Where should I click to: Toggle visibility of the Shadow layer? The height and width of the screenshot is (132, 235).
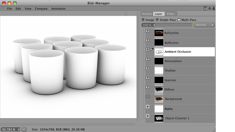(x=148, y=68)
